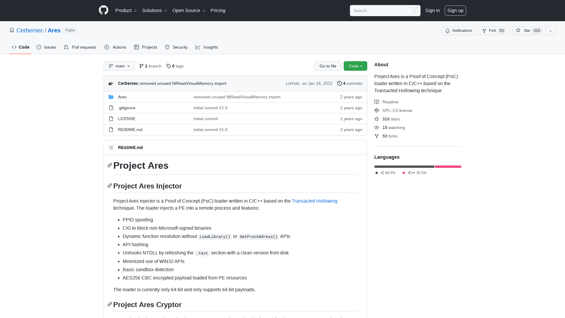Open the Cerbersec owner link

click(x=30, y=30)
